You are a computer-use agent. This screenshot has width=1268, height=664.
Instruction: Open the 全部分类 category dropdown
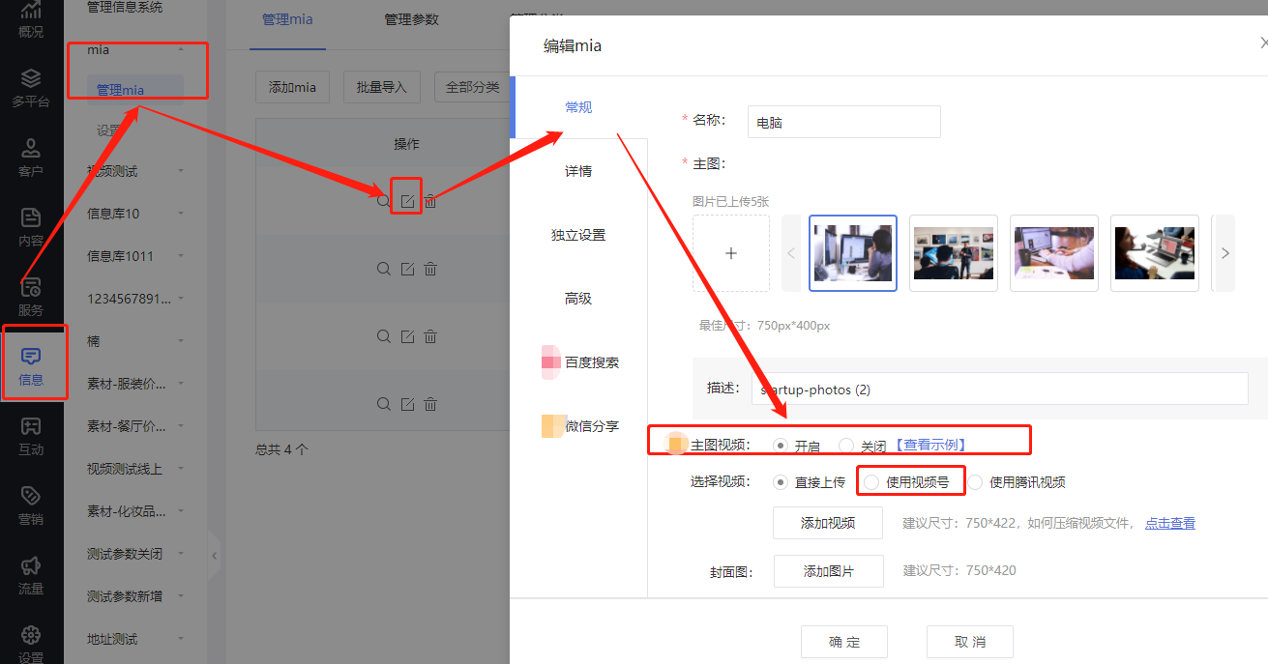tap(472, 87)
